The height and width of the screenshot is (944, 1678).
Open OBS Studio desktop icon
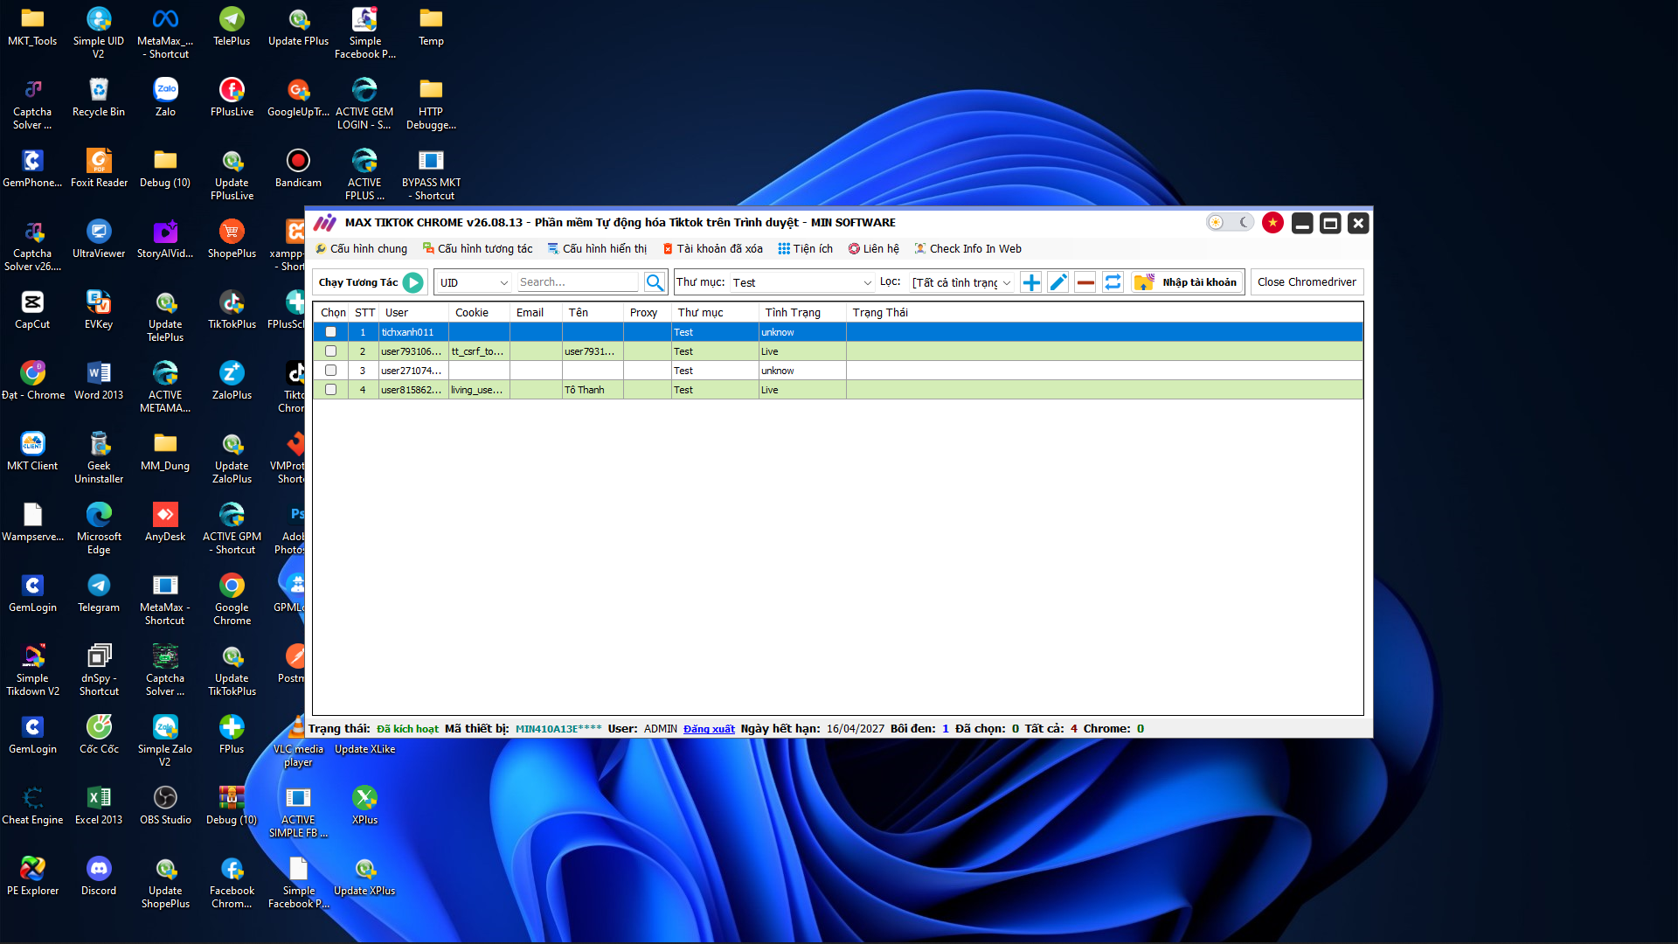pos(165,806)
